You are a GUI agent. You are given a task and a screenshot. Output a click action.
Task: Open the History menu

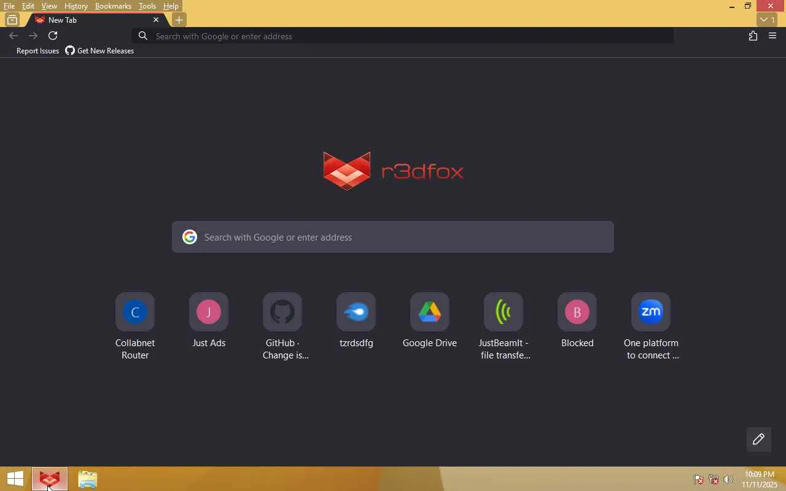(x=76, y=6)
